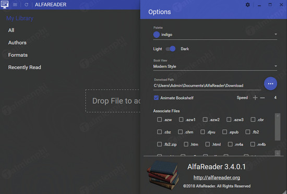The height and width of the screenshot is (194, 287).
Task: Check the .fb2 file association
Action: (x=248, y=132)
